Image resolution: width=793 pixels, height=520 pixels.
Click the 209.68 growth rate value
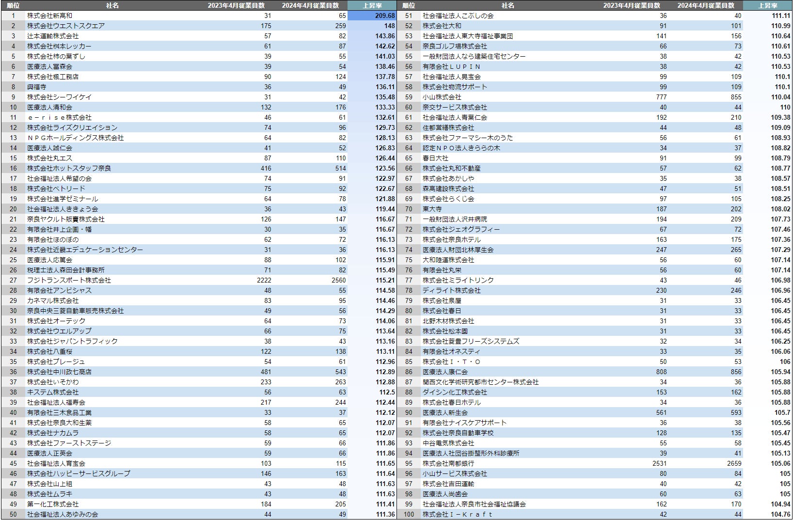[x=385, y=16]
